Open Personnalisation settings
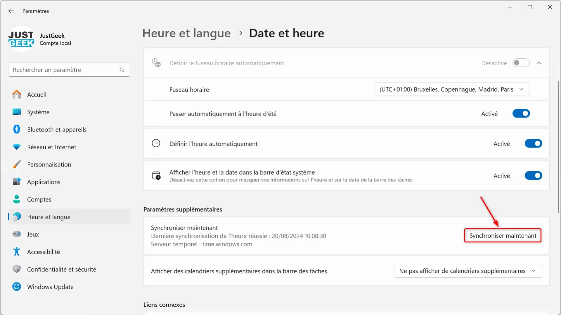 69,164
